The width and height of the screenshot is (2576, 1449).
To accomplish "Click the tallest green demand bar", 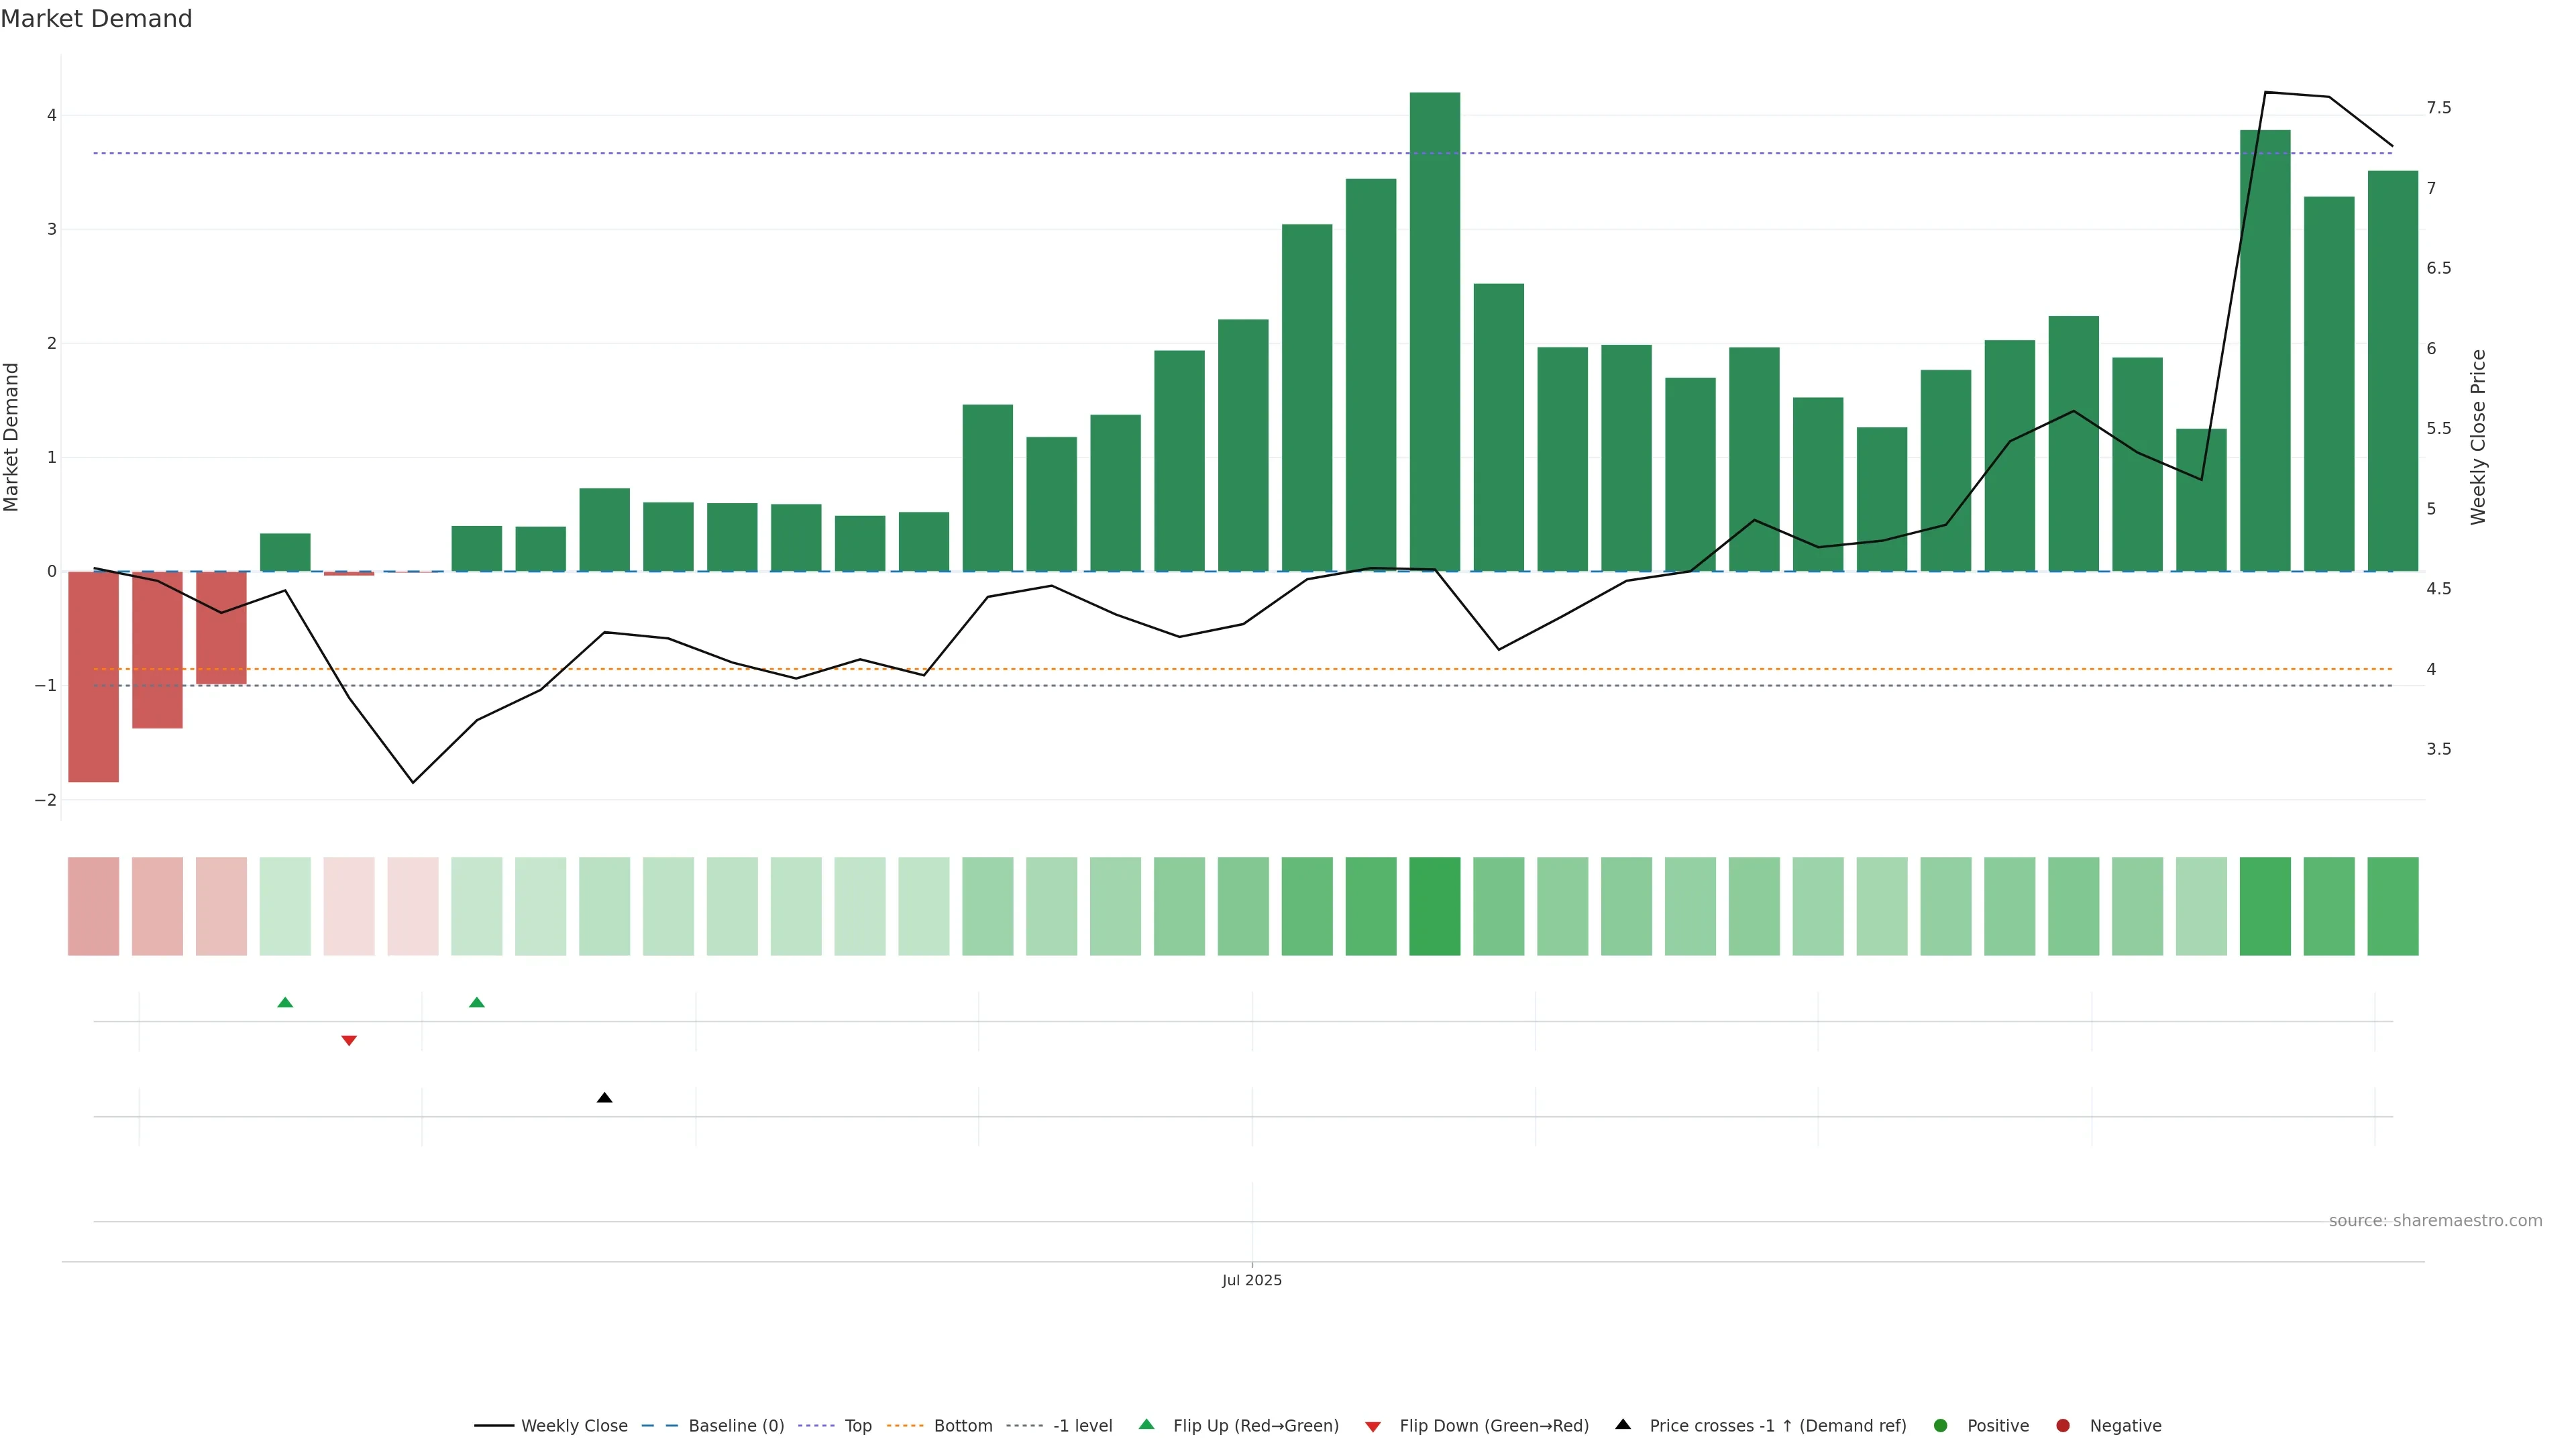I will click(1435, 330).
